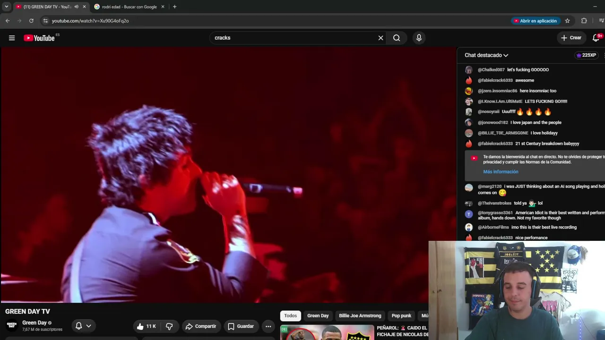
Task: Click Abrir en aplicación button
Action: pyautogui.click(x=535, y=21)
